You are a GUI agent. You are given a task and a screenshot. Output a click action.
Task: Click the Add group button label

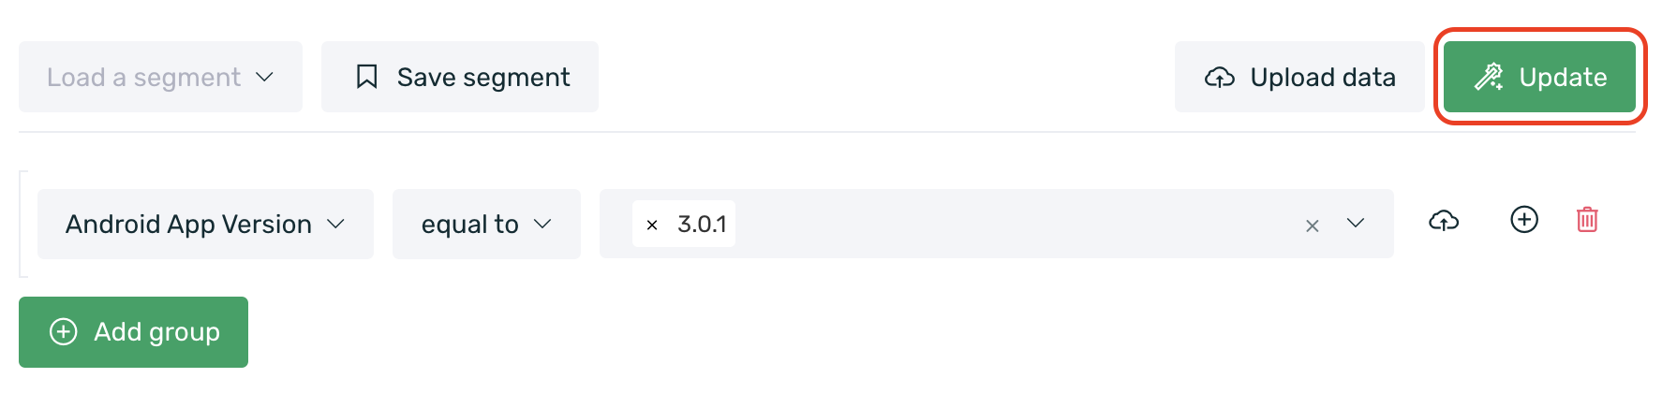coord(157,332)
